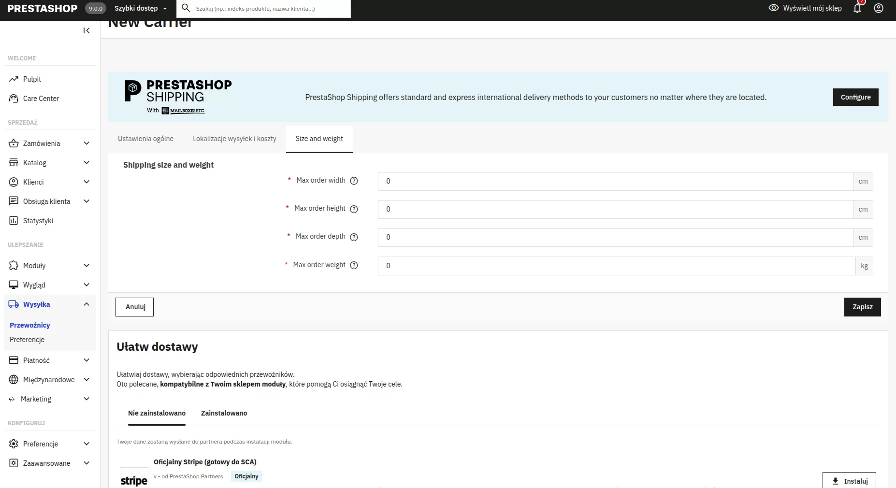Click the Configure PrestaShop Shipping button
The image size is (896, 488).
855,97
